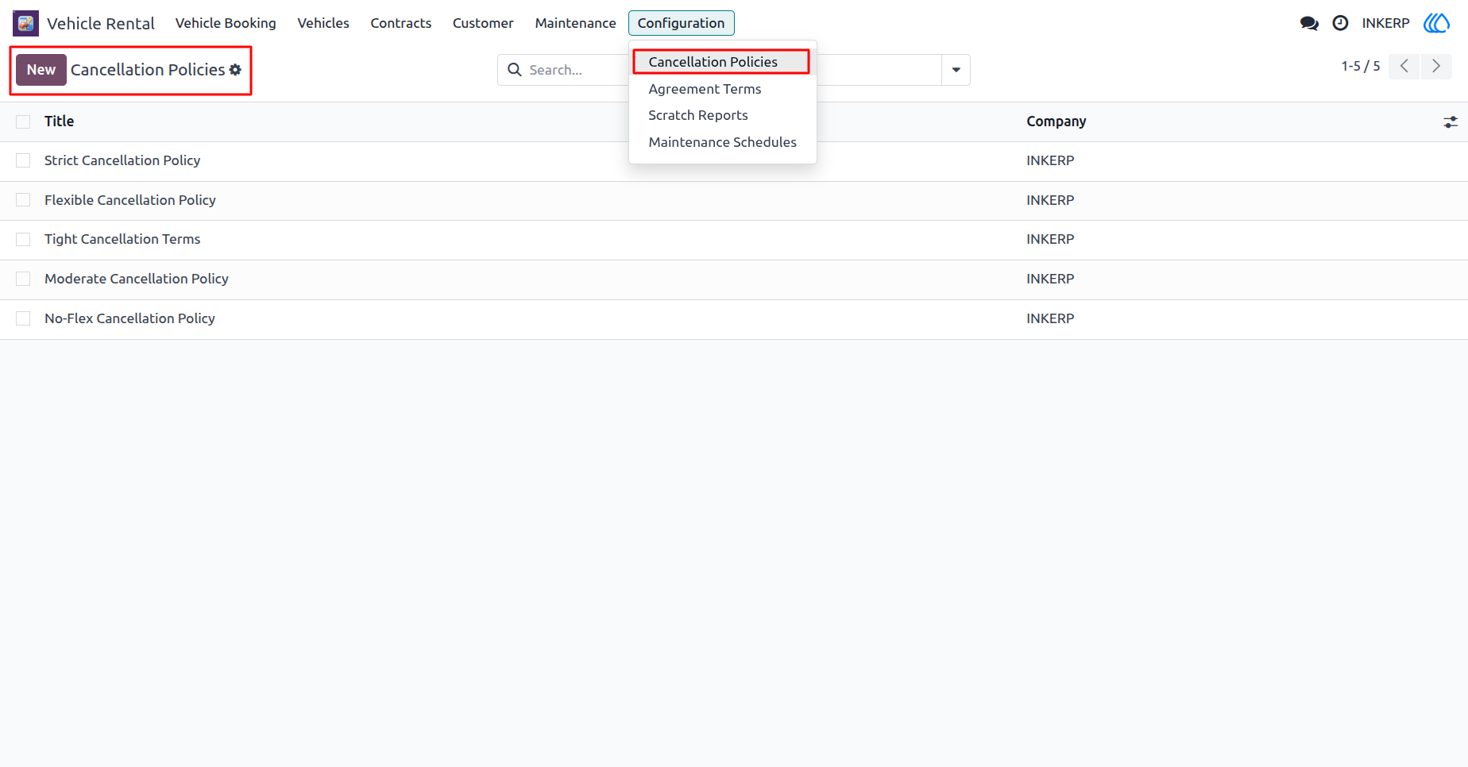This screenshot has width=1468, height=767.
Task: Click the INKERP company switcher
Action: 1385,23
